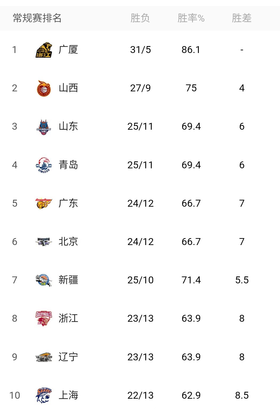
Task: Click the 广厦 lions team logo
Action: [x=44, y=50]
